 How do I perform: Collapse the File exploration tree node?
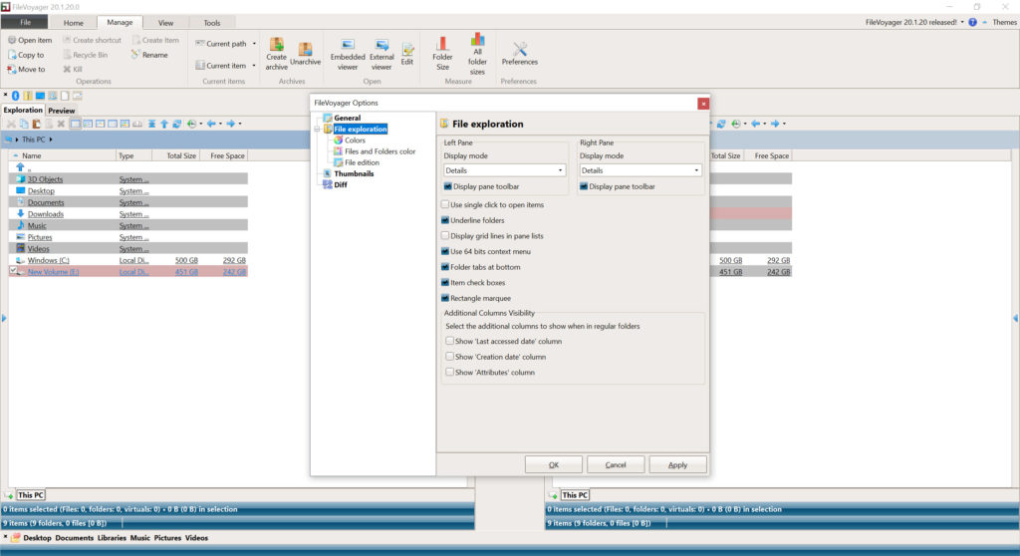point(318,129)
